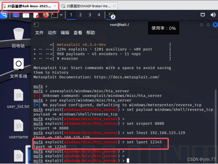218x164 pixels.
Task: Select the unlabeled file icon below username
Action: coord(18,156)
